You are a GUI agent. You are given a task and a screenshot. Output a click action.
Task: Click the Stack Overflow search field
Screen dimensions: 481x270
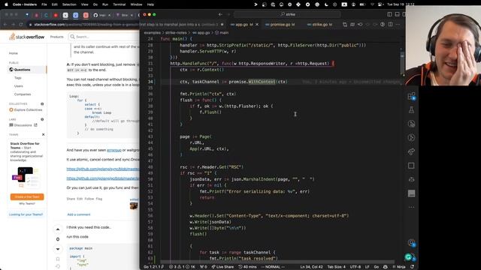pos(104,37)
